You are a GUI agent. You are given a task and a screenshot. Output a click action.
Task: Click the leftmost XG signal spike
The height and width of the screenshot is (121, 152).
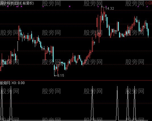(2, 103)
